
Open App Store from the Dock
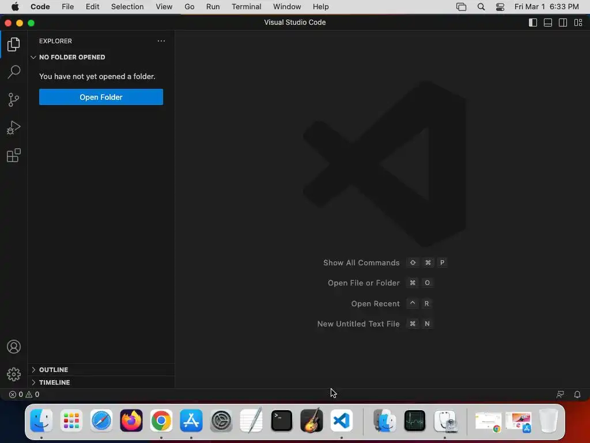[191, 421]
